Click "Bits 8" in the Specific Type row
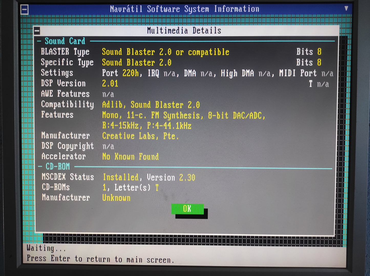The width and height of the screenshot is (370, 276). tap(309, 62)
